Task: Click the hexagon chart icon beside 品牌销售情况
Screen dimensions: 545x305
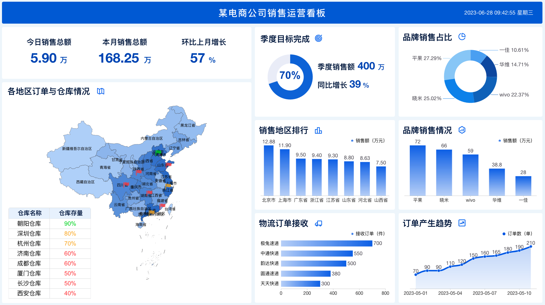Action: (x=462, y=130)
